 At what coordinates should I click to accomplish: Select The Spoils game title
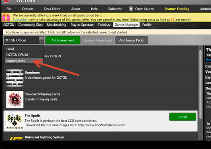click(x=33, y=116)
